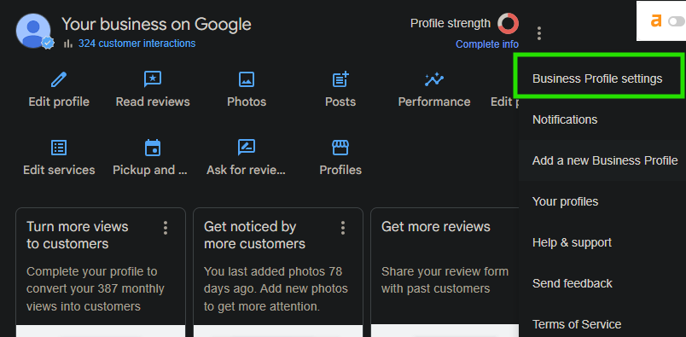686x337 pixels.
Task: Click the truncated Ask for revie... label
Action: [247, 170]
